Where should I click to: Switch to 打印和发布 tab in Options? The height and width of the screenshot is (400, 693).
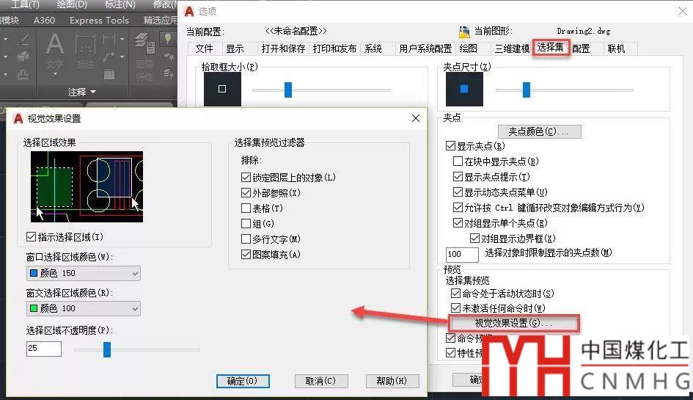[334, 48]
